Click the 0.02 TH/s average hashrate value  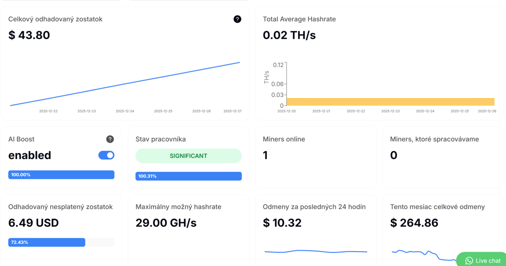[289, 35]
